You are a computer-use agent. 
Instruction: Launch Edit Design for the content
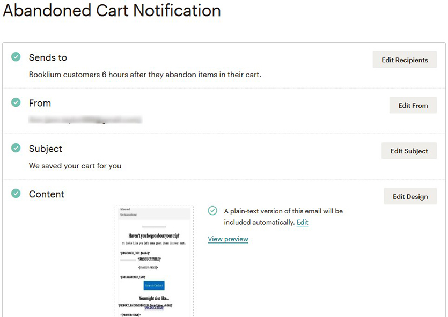pyautogui.click(x=410, y=196)
